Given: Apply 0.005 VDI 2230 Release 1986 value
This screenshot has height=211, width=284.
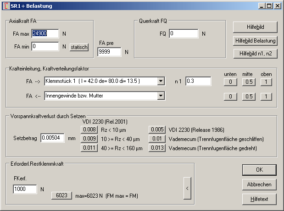Looking at the screenshot, I should click(156, 130).
